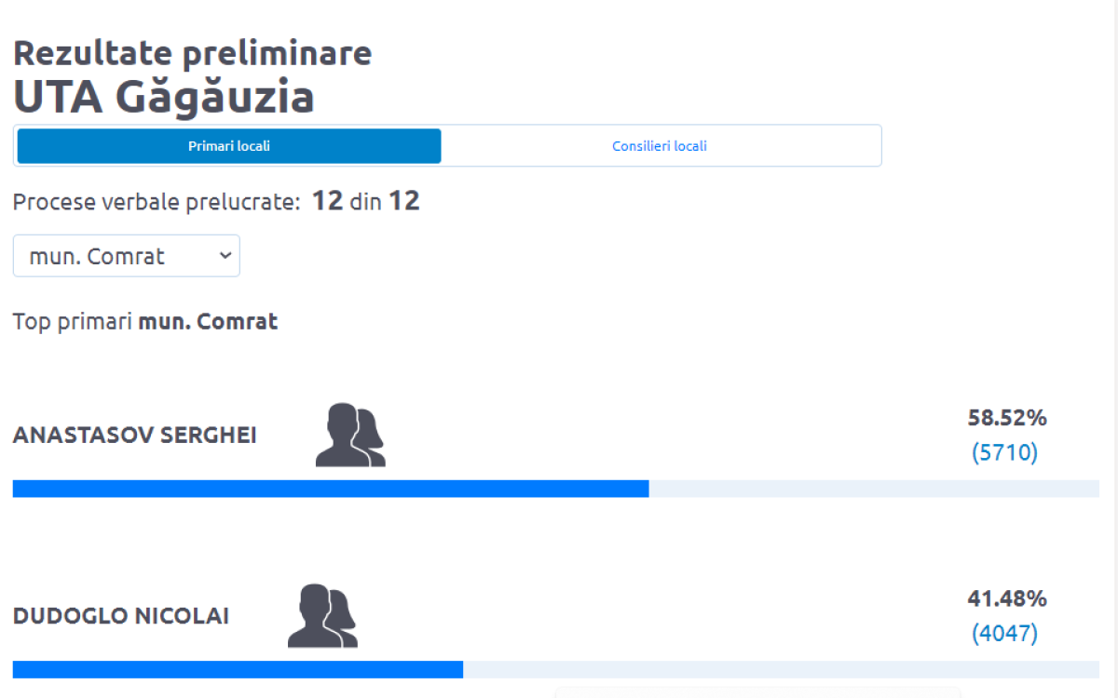Click the unfilled part of Anastasov's bar

(874, 489)
